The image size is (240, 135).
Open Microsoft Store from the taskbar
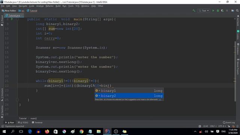tap(55, 132)
